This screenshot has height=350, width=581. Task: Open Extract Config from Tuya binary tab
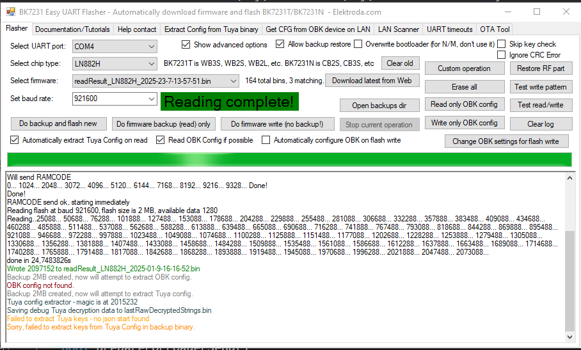point(211,29)
